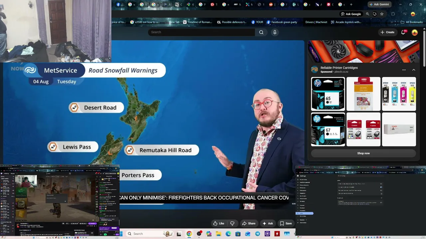
Task: Focus the YouTube search field
Action: [201, 32]
